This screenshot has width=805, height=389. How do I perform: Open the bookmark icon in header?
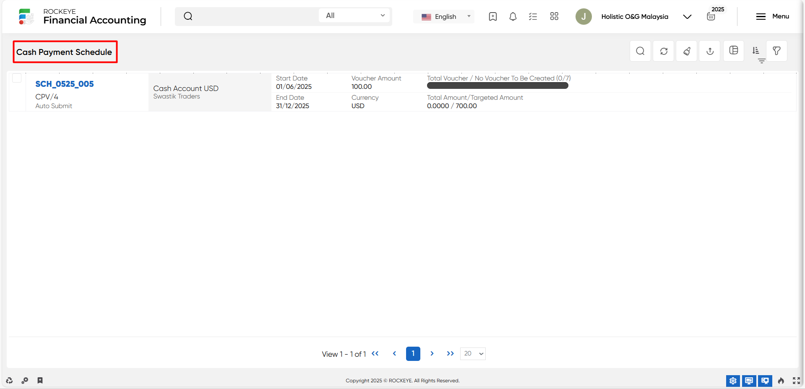tap(493, 17)
